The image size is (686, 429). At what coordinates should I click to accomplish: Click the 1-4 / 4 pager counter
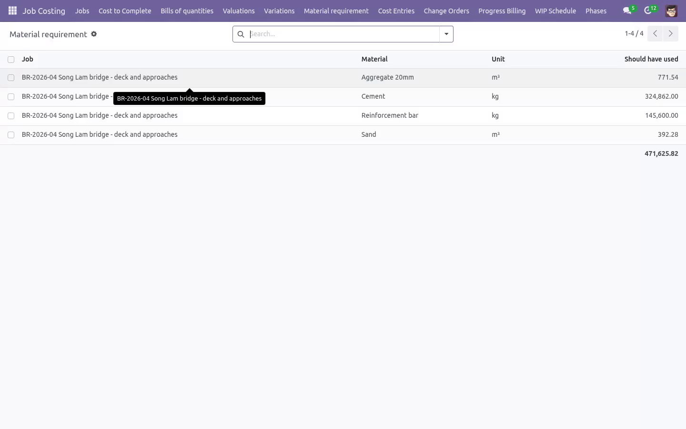pos(634,33)
